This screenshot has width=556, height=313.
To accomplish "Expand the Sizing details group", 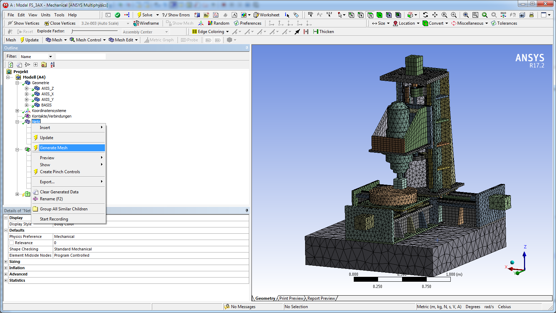I will tap(6, 262).
